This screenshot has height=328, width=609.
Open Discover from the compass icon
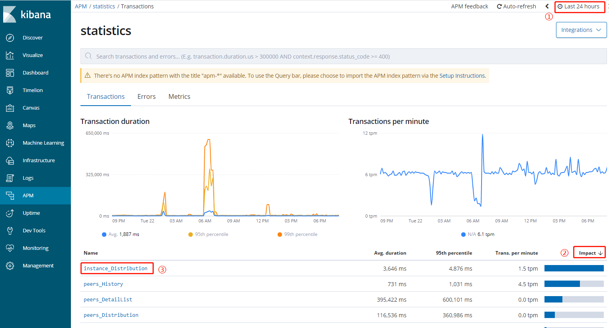(x=10, y=38)
